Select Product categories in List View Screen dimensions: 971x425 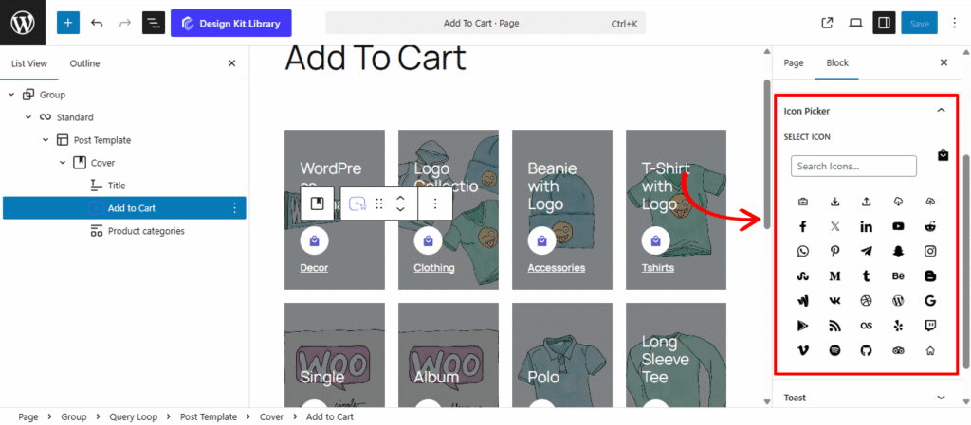[145, 231]
